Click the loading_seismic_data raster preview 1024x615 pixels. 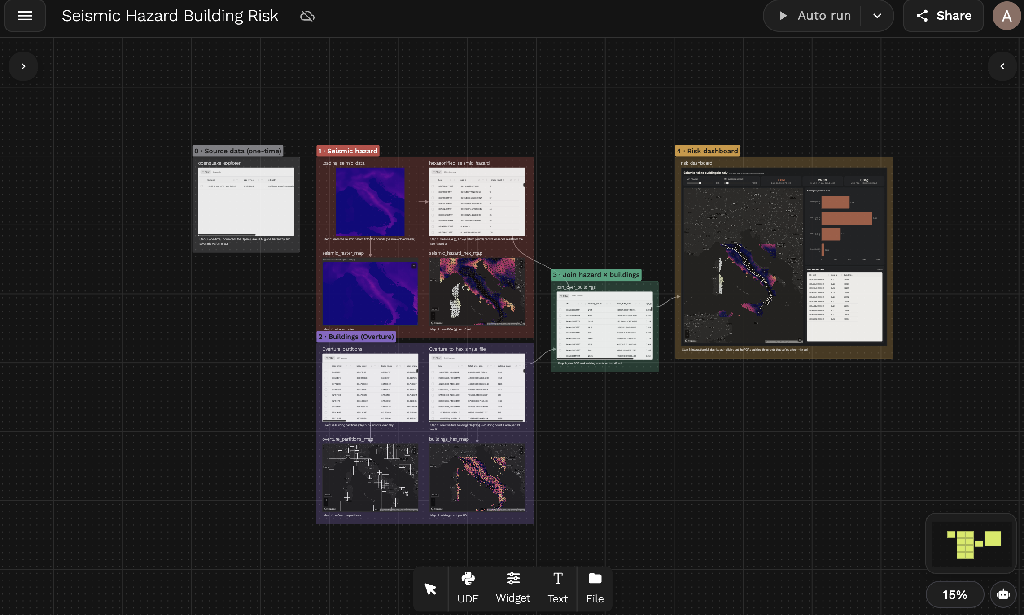(370, 201)
